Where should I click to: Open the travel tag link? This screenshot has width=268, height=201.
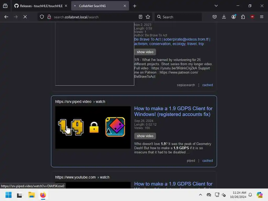[x=192, y=44]
